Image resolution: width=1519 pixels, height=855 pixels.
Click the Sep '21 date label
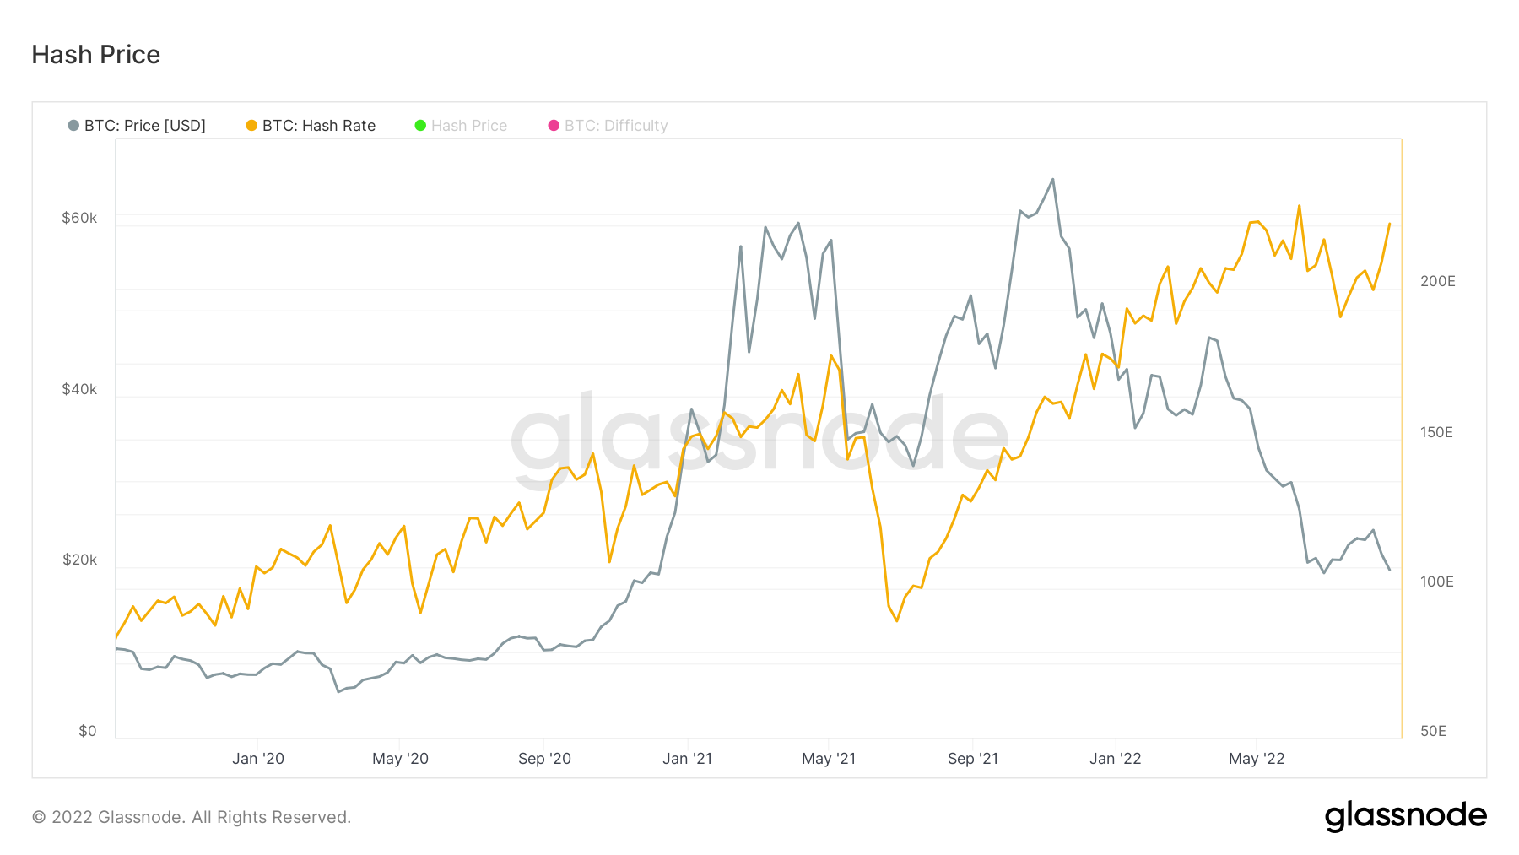coord(973,759)
